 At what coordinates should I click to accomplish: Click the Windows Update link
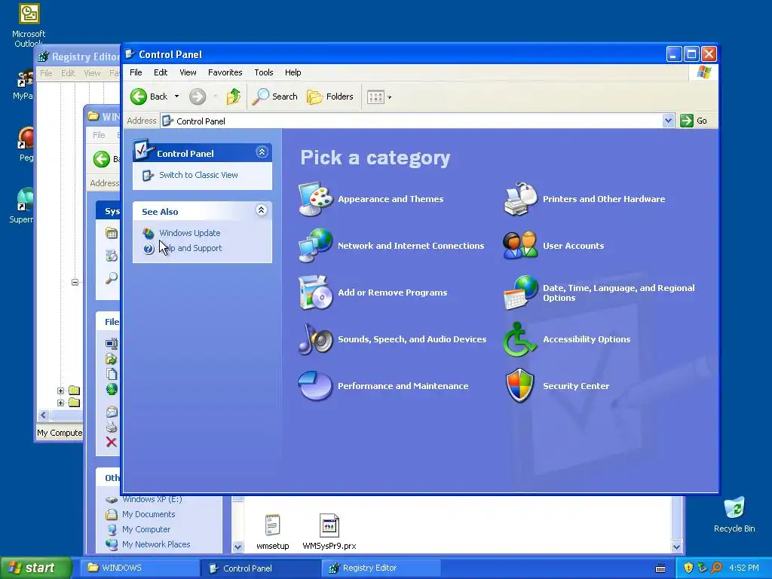[x=189, y=233]
